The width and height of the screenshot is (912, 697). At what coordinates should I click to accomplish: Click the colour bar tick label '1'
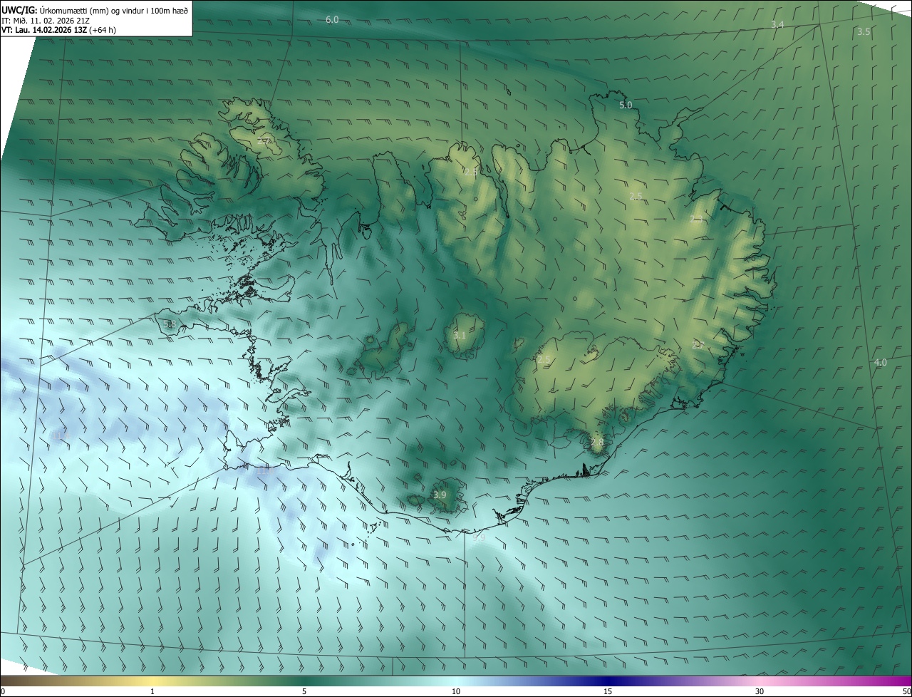152,691
